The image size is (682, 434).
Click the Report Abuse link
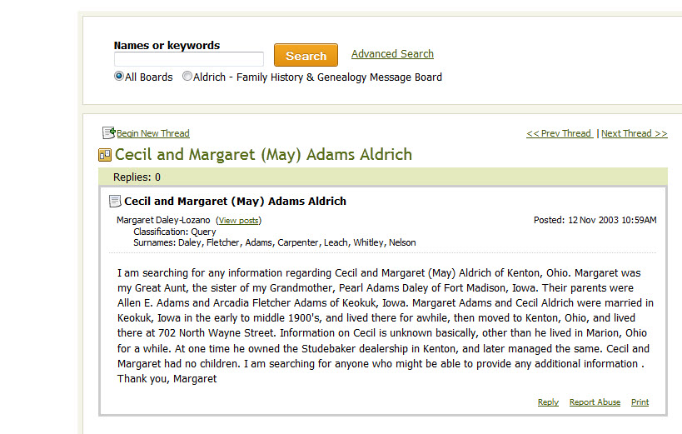pos(595,402)
